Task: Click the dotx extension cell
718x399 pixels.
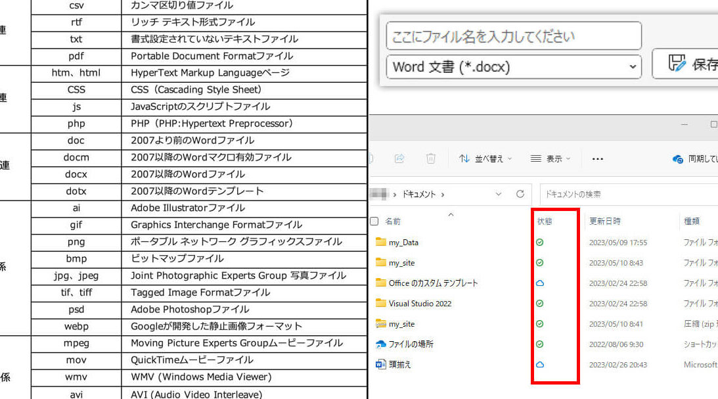Action: pos(76,191)
